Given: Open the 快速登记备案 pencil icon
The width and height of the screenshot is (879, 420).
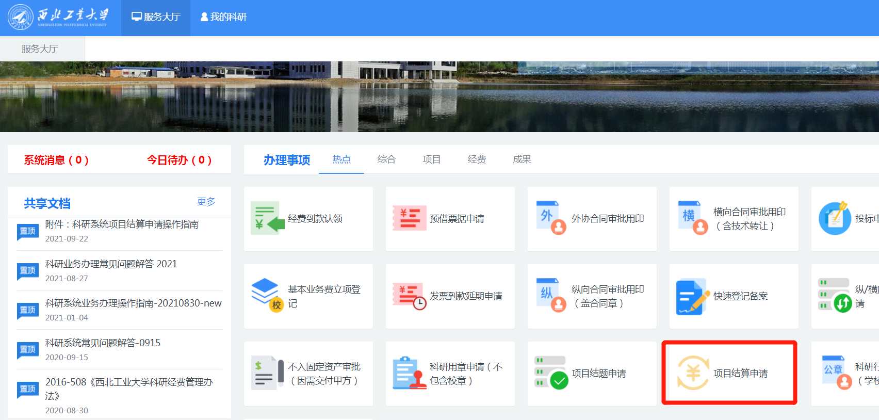Looking at the screenshot, I should pos(692,296).
